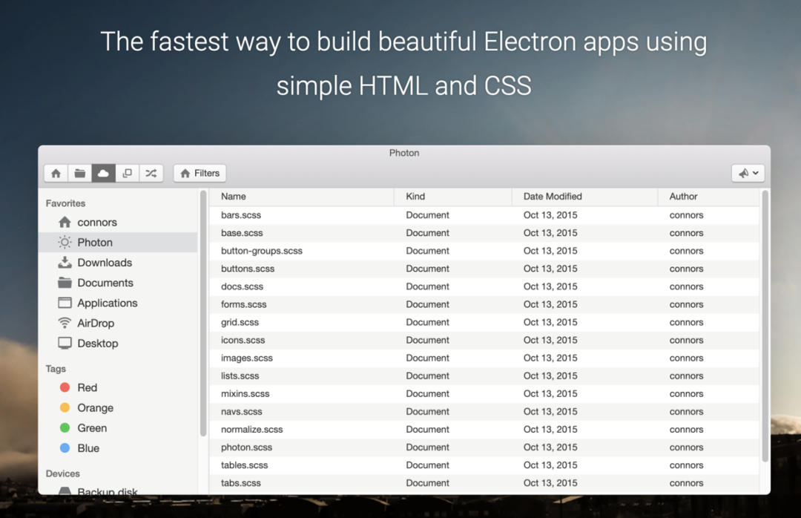Click the date in photon.scss row

550,447
